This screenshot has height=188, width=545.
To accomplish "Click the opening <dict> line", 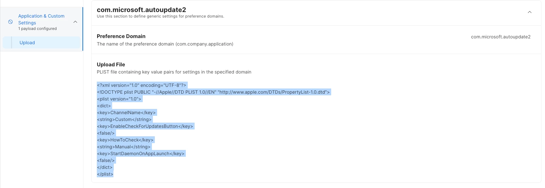I will [104, 106].
